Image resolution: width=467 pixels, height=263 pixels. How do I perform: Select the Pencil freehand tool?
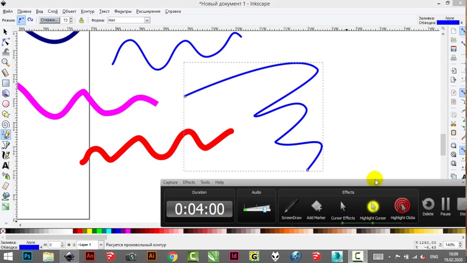click(x=5, y=135)
